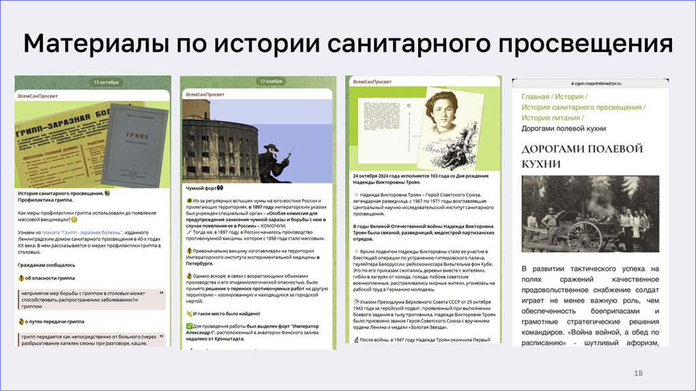Click the quote mark icon in the first quote block
Viewport: 696px width, 391px height.
click(x=161, y=294)
